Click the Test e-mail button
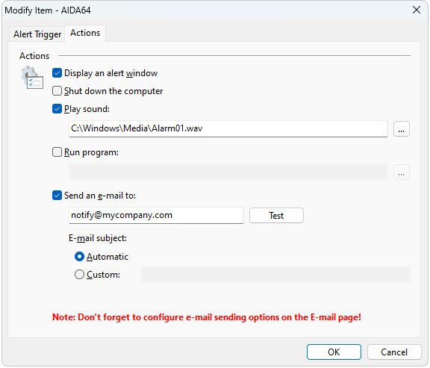The height and width of the screenshot is (368, 430). pos(276,216)
